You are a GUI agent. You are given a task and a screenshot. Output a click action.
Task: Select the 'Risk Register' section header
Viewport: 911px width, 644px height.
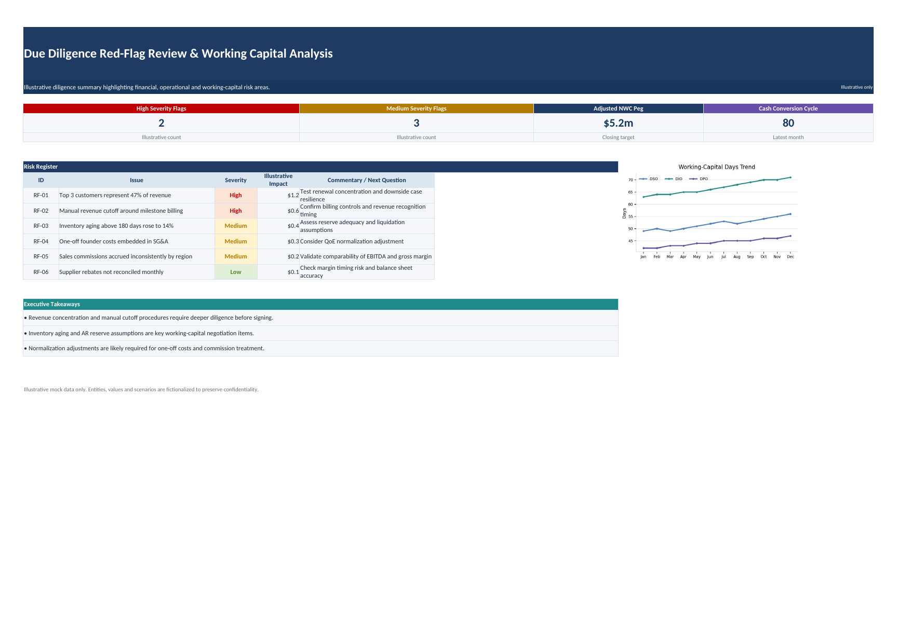320,167
